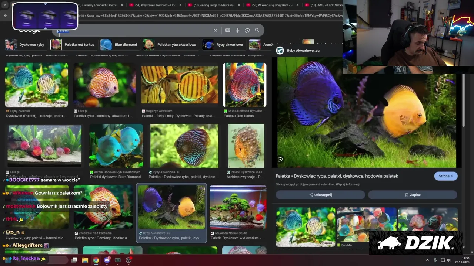Open Google Lens image search
The image size is (474, 266).
[x=247, y=30]
